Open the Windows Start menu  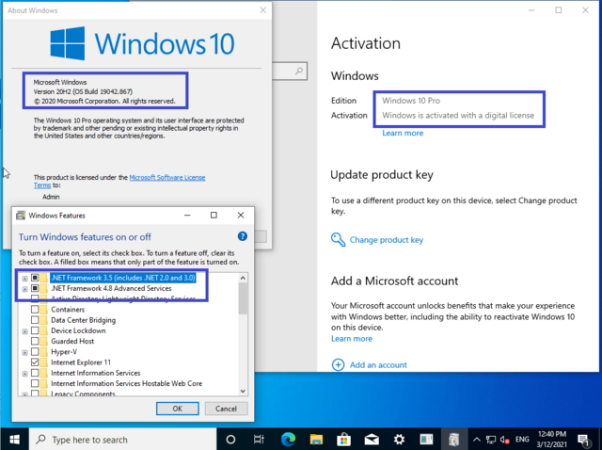coord(14,440)
